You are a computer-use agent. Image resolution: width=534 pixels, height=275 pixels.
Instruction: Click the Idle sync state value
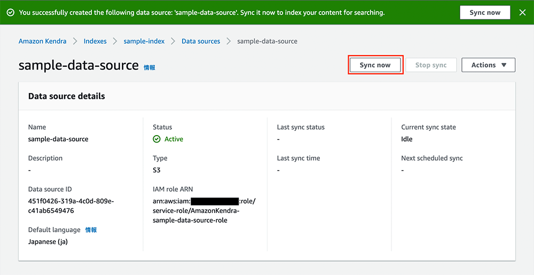click(x=406, y=139)
